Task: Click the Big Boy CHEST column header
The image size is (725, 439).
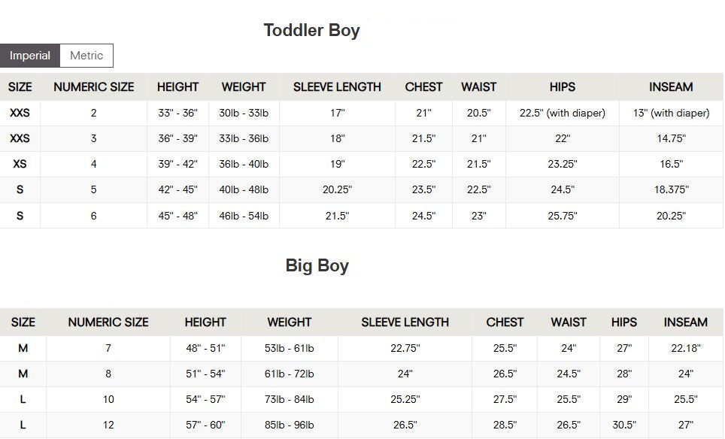Action: click(505, 322)
